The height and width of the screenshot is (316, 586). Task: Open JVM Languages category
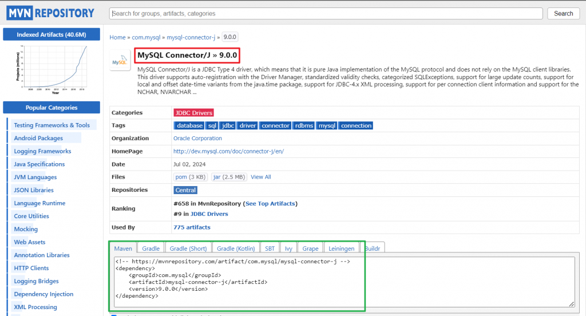pos(35,177)
